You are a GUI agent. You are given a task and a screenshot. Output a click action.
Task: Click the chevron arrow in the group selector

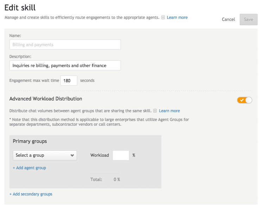click(72, 156)
